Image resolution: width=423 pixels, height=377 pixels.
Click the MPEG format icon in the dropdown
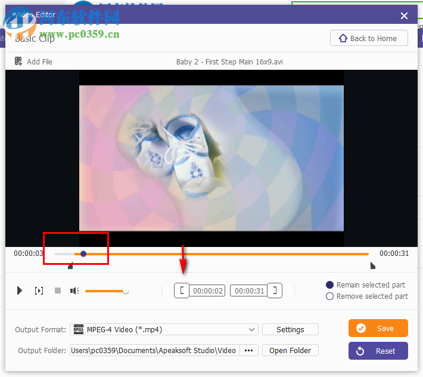tap(79, 329)
